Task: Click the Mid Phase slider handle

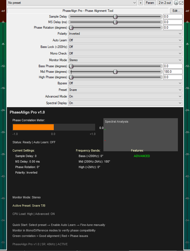Action: coord(115,72)
